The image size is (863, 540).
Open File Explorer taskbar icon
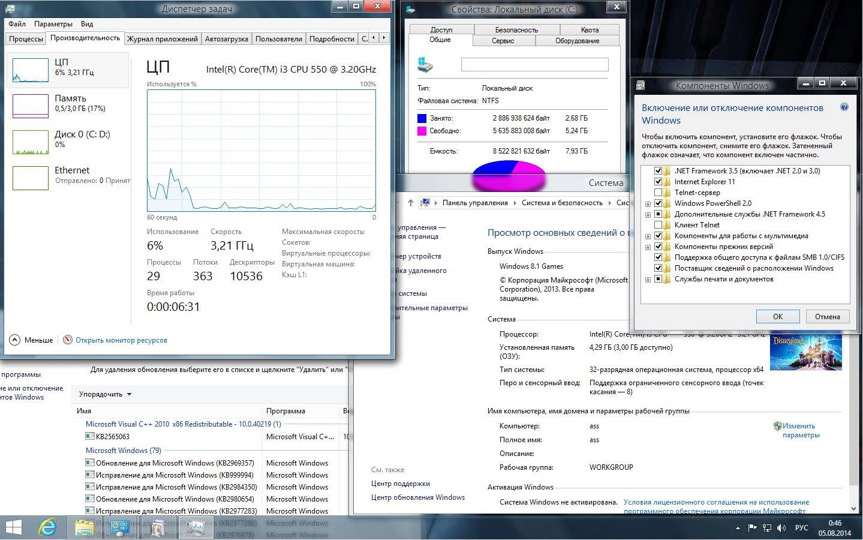click(x=84, y=527)
